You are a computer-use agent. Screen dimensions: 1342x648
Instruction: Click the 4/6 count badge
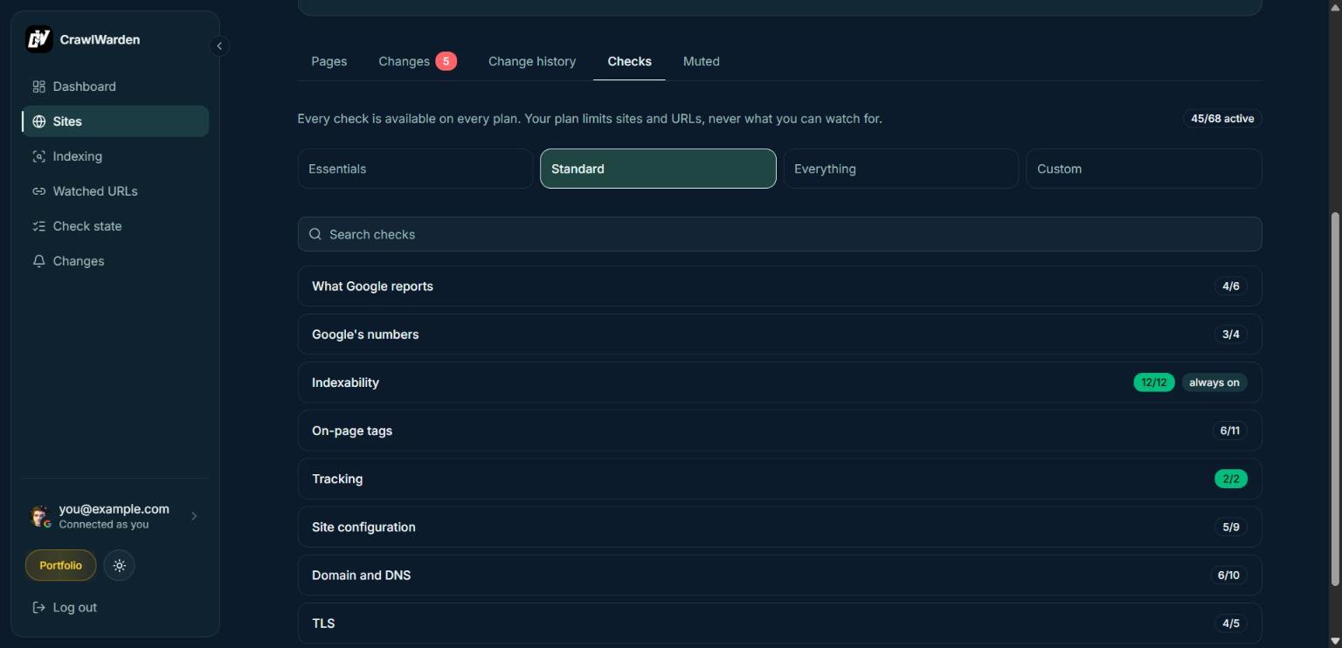pyautogui.click(x=1230, y=286)
